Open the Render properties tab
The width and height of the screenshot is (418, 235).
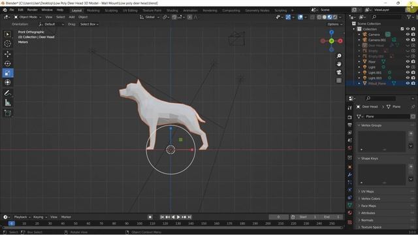pyautogui.click(x=350, y=117)
